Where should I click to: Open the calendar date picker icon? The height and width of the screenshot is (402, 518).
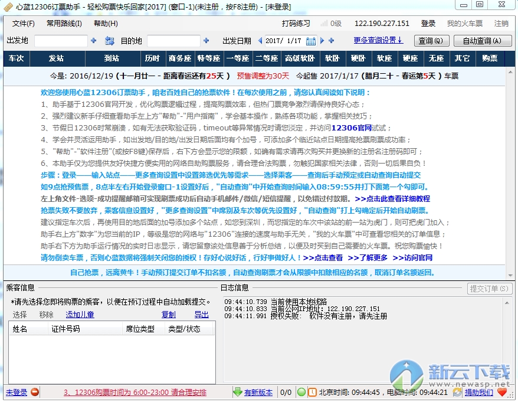click(x=310, y=41)
